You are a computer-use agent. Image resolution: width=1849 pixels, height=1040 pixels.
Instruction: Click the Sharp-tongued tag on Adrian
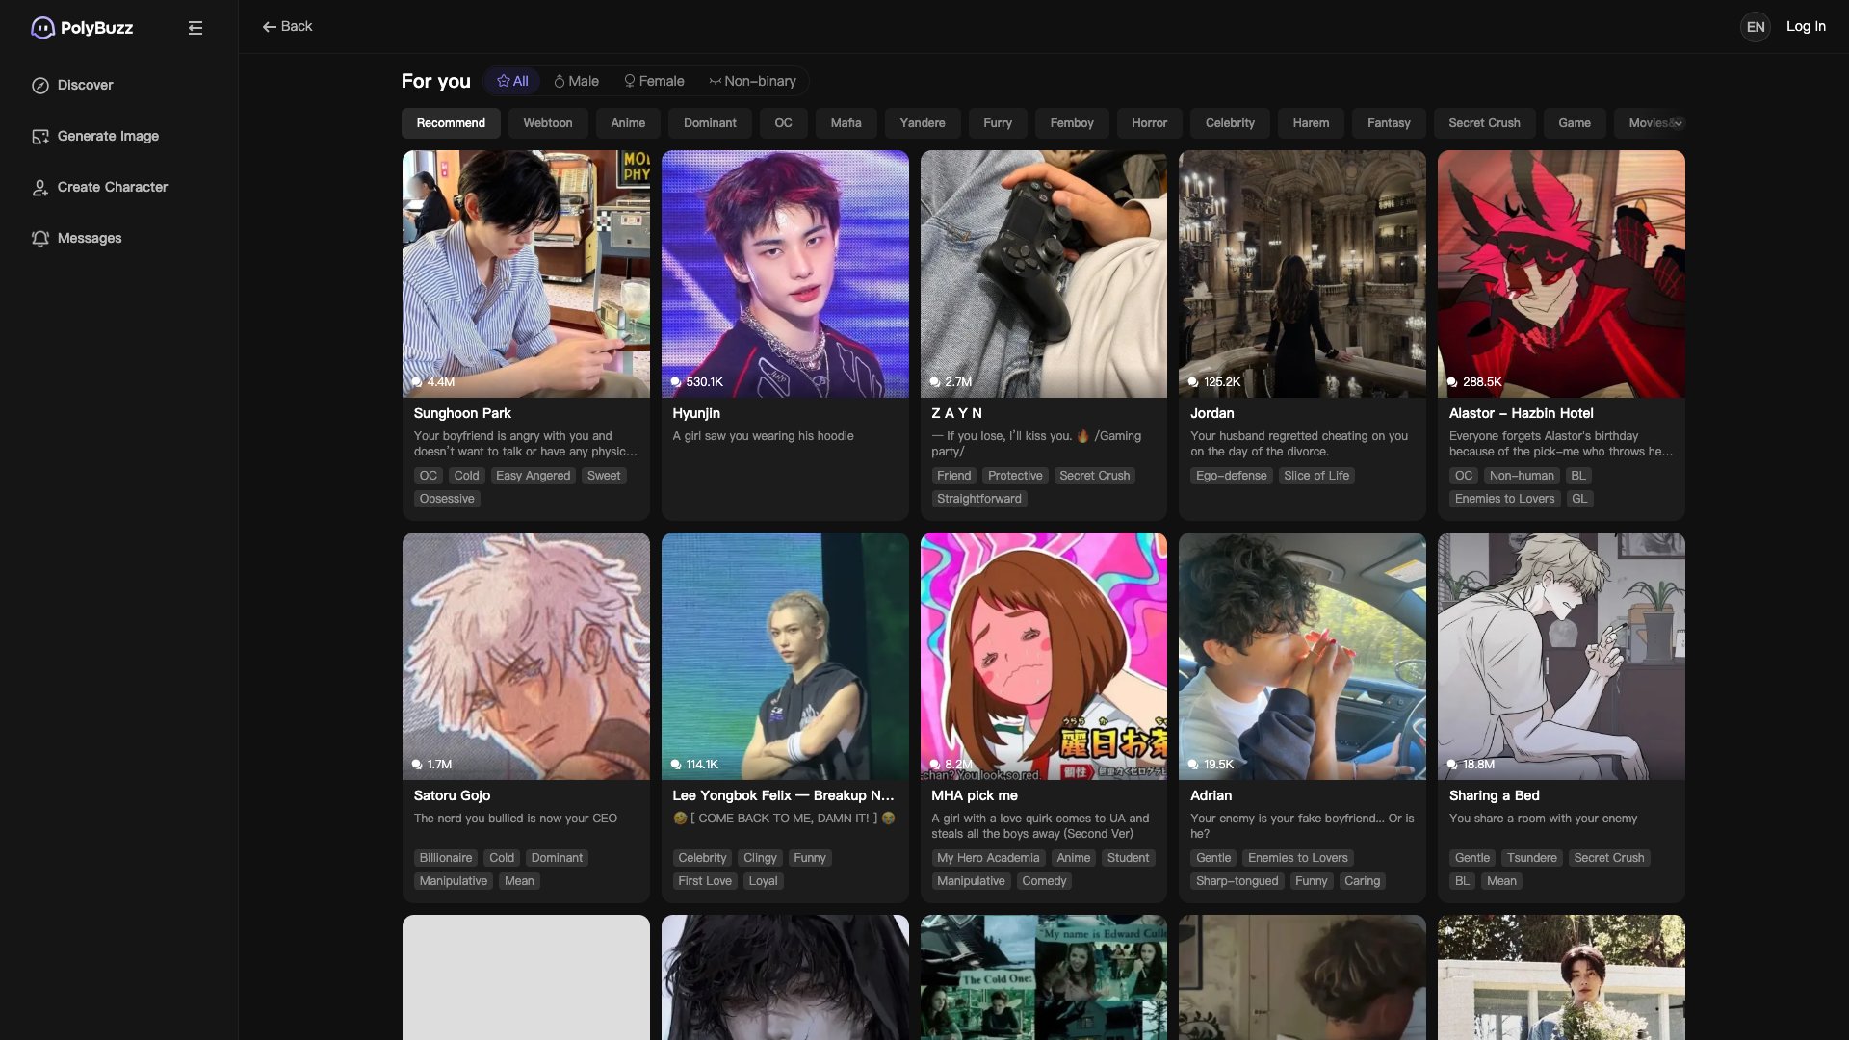pos(1237,881)
